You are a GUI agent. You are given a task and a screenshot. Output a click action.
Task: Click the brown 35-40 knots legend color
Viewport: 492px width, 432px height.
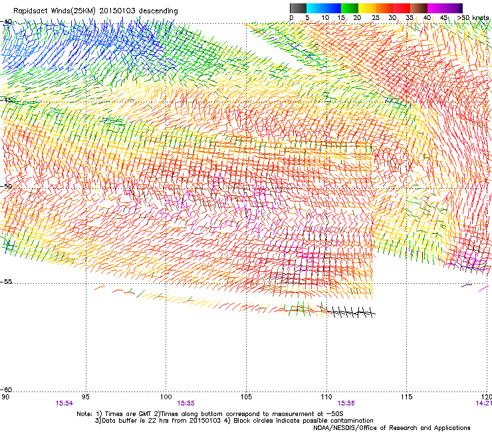pos(419,8)
